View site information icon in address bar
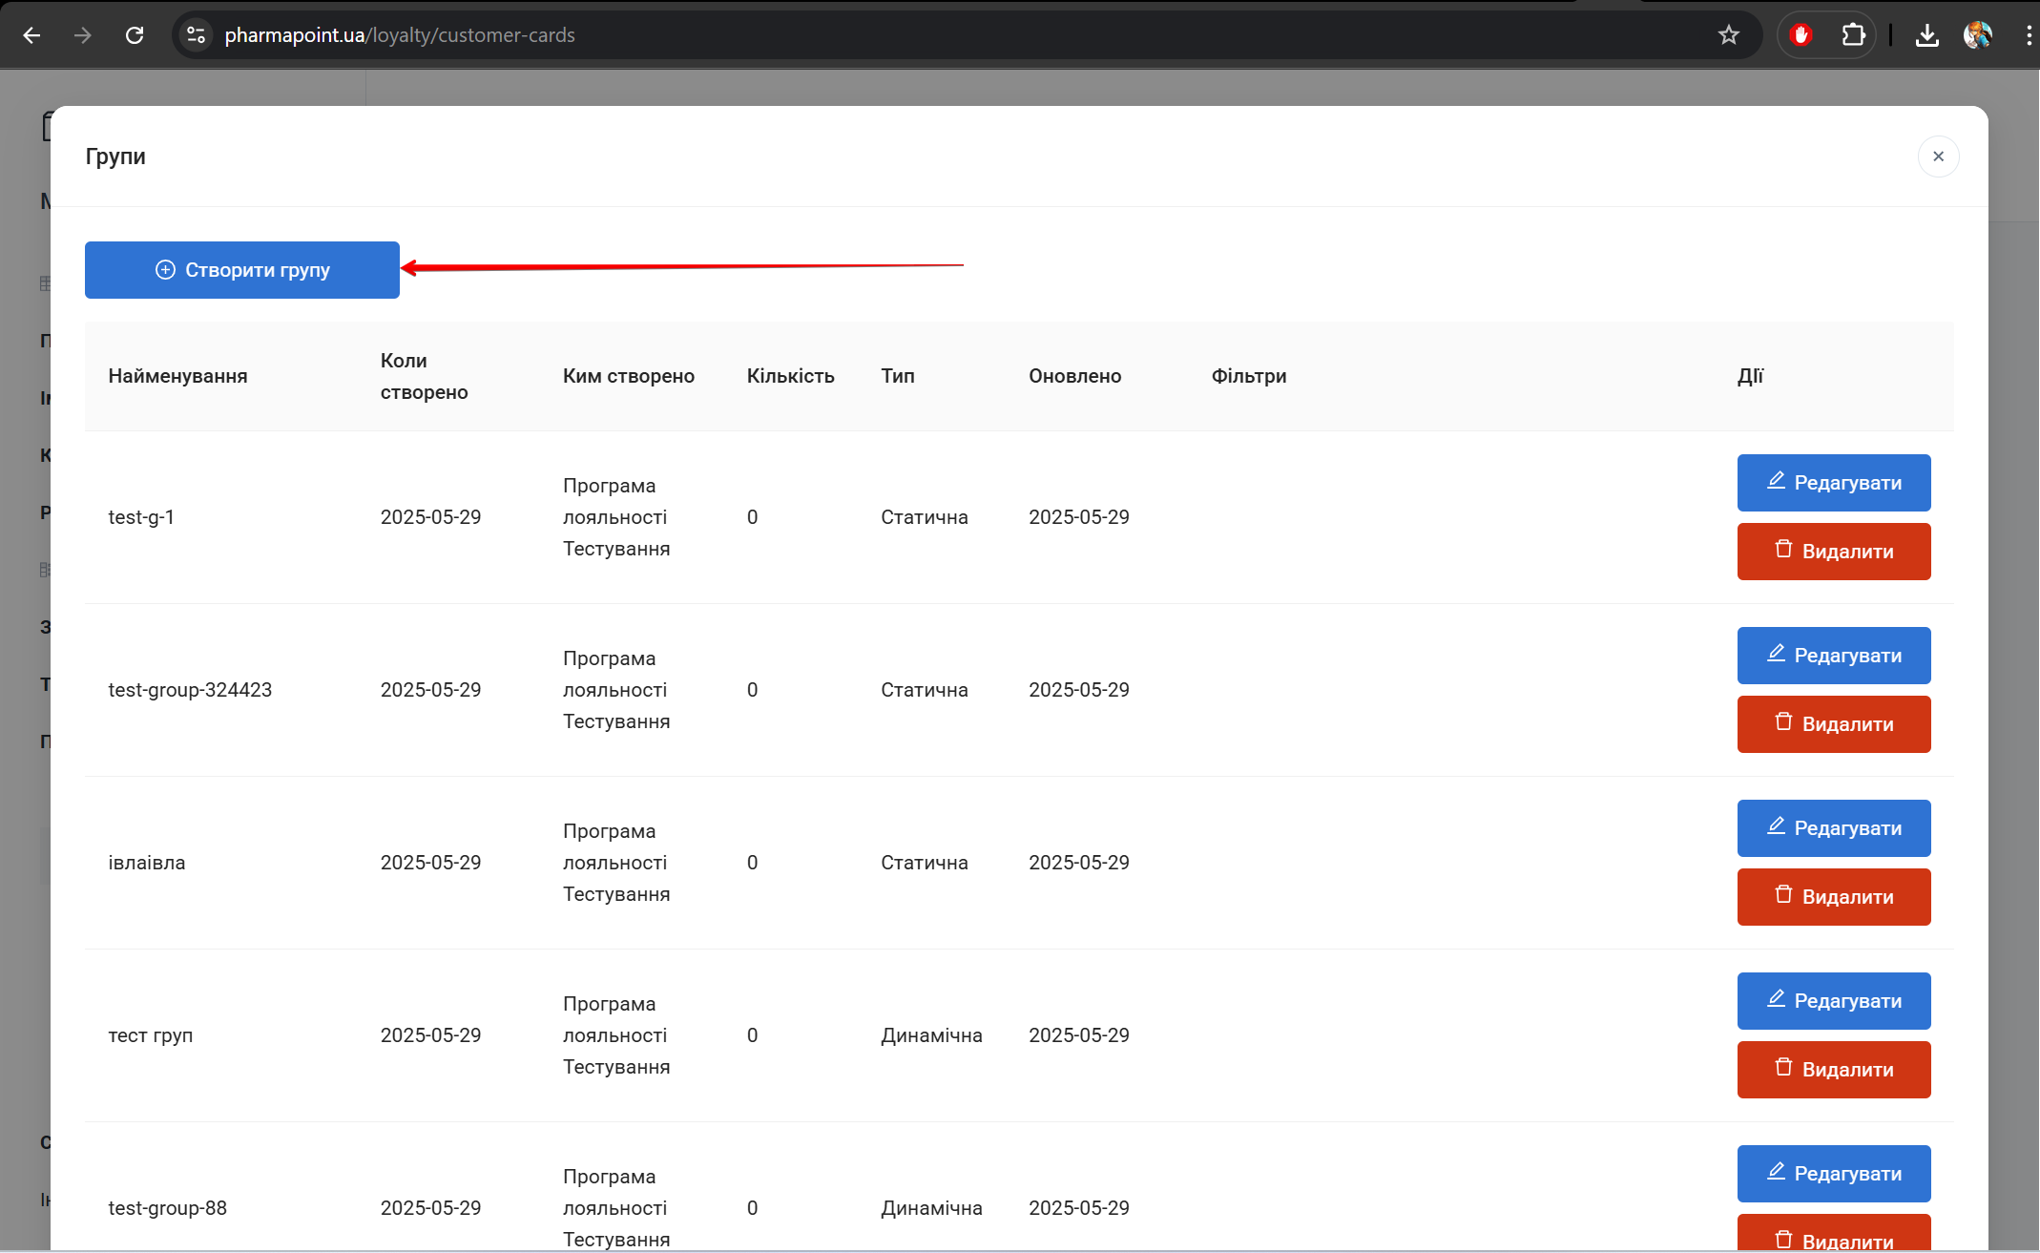2040x1253 pixels. click(196, 35)
